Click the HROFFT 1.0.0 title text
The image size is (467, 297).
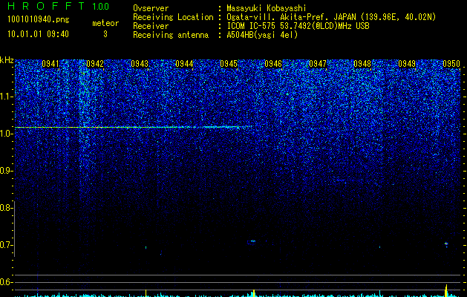(58, 6)
